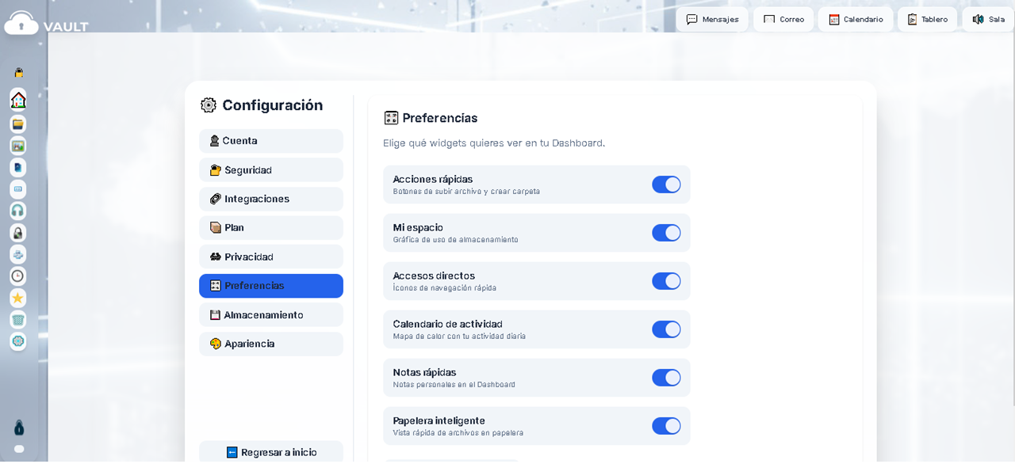The height and width of the screenshot is (464, 1015).
Task: Select the Apariencia settings section
Action: tap(271, 344)
